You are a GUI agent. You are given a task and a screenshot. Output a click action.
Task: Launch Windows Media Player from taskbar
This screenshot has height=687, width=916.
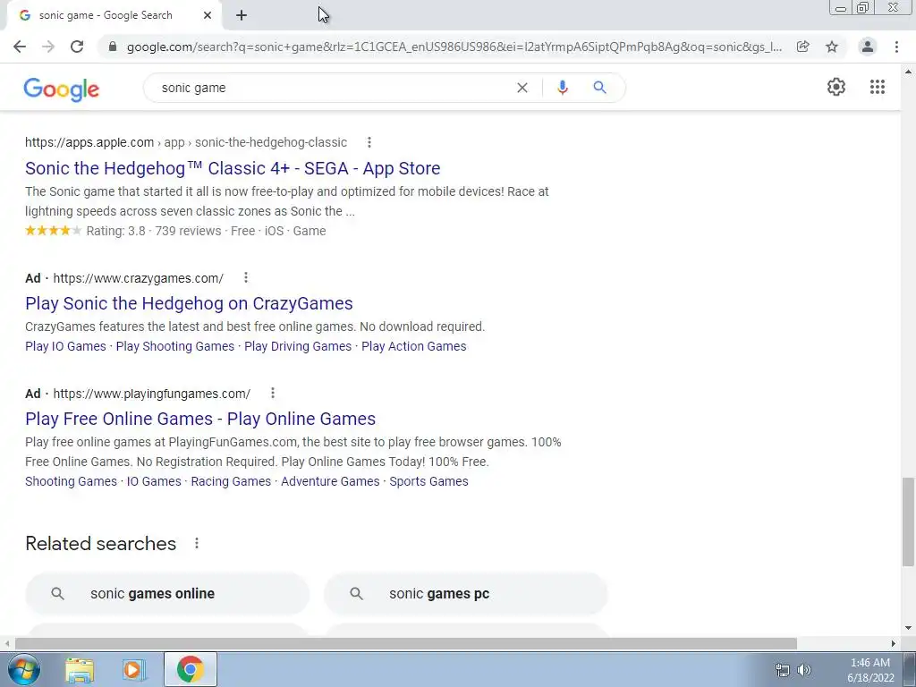pos(134,670)
